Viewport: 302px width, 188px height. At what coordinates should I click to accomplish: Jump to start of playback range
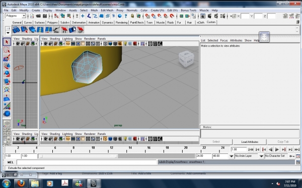pyautogui.click(x=251, y=149)
